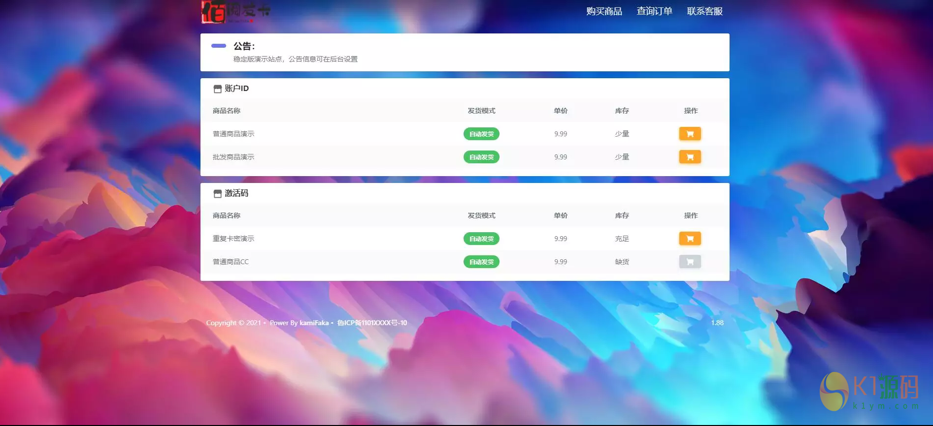Click the store icon beside 账户ID
The width and height of the screenshot is (933, 426).
[217, 89]
